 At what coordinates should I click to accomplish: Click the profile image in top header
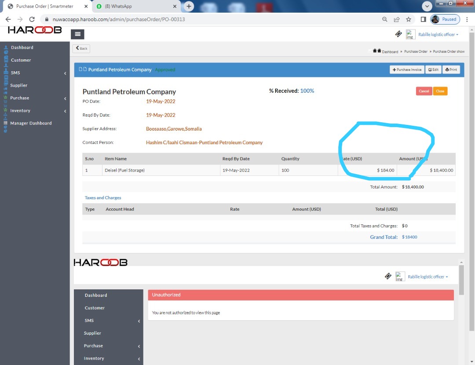pos(410,34)
